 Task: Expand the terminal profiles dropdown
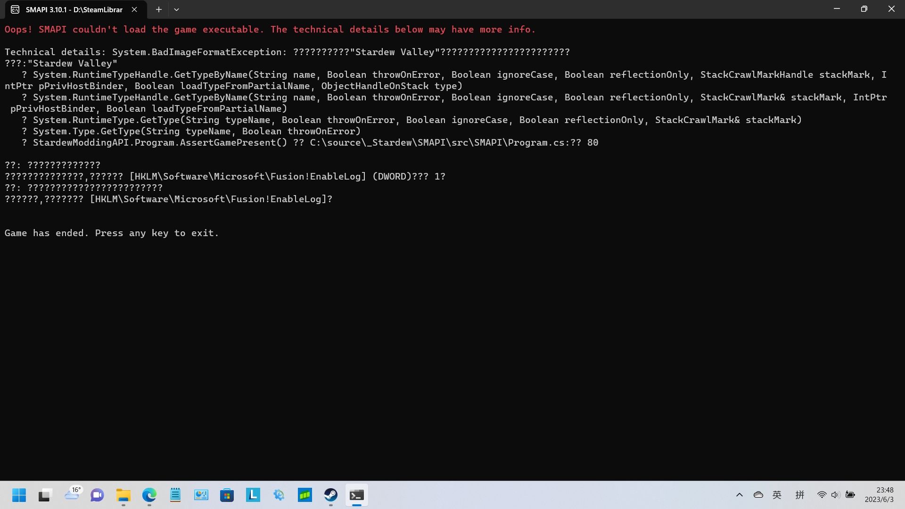click(x=176, y=9)
